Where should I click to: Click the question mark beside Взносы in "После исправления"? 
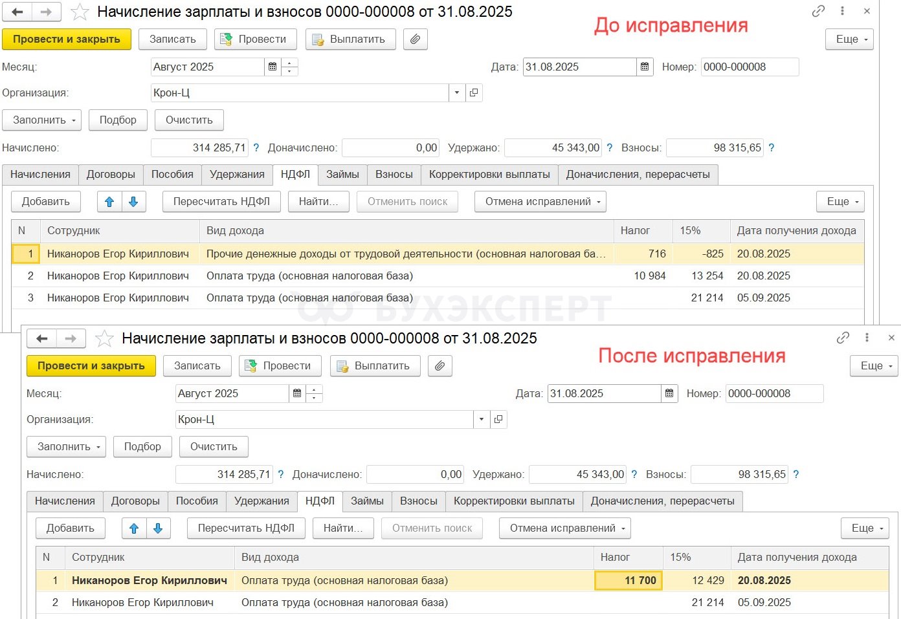coord(796,475)
